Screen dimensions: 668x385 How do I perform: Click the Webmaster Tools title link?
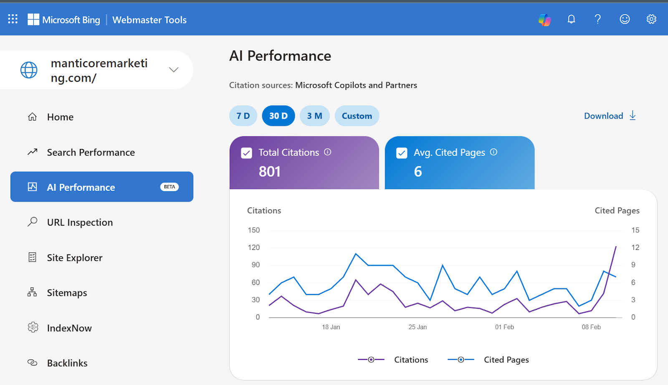pos(149,20)
